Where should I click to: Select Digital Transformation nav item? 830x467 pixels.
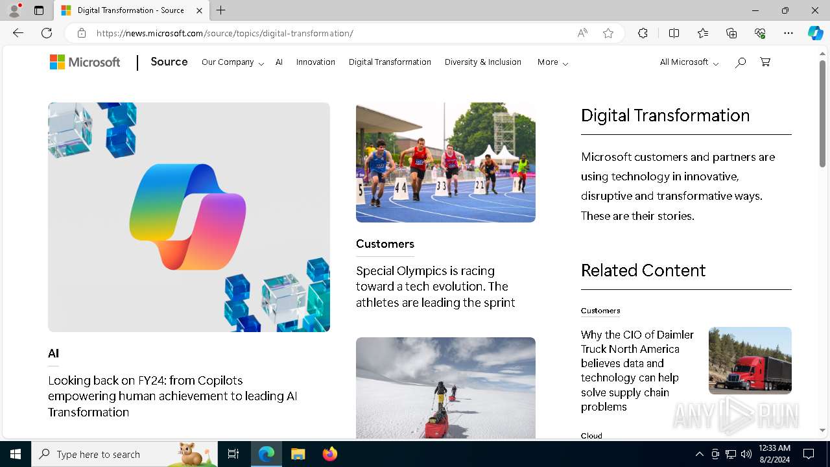coord(390,62)
